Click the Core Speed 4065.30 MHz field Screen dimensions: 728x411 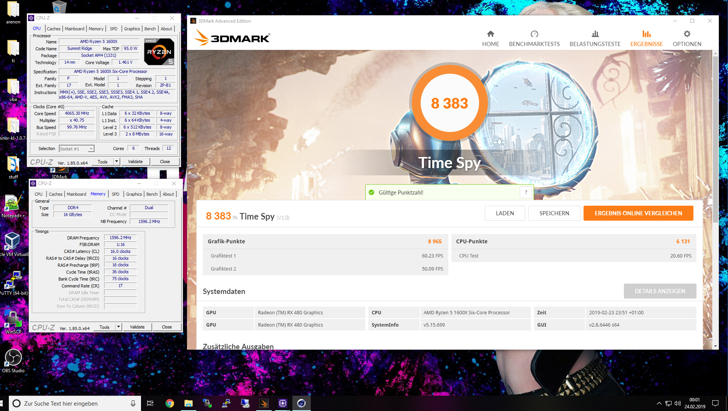tap(77, 113)
